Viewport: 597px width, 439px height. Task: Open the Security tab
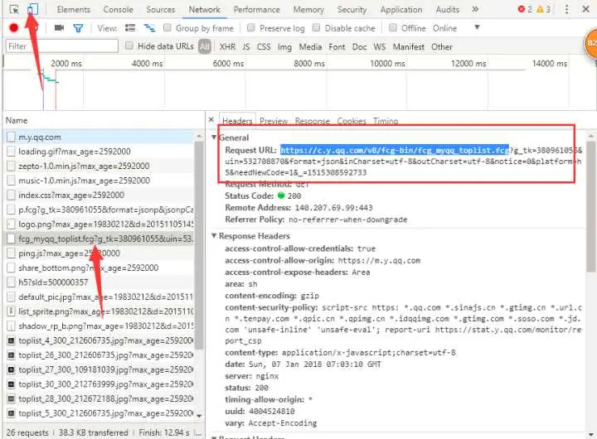coord(352,9)
